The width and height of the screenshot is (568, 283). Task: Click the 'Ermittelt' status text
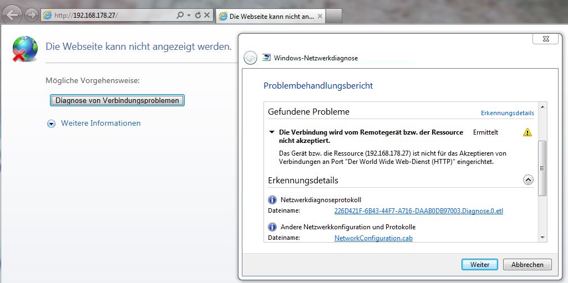(x=485, y=132)
